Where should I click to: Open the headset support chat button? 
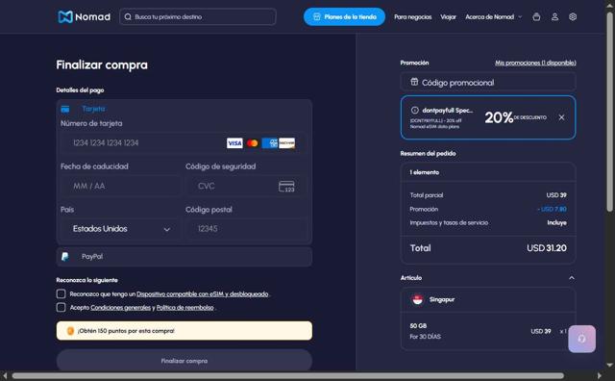pos(581,339)
